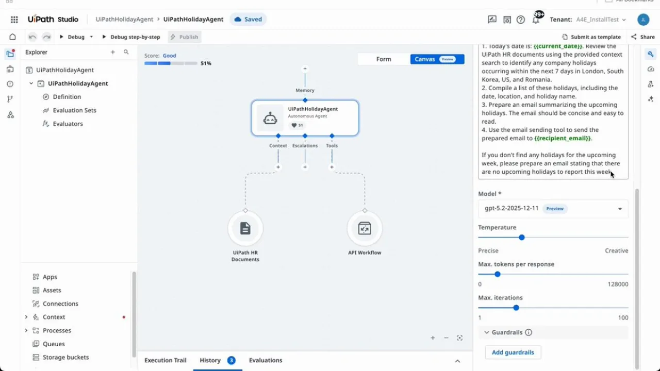Collapse the History panel with the chevron

click(457, 361)
